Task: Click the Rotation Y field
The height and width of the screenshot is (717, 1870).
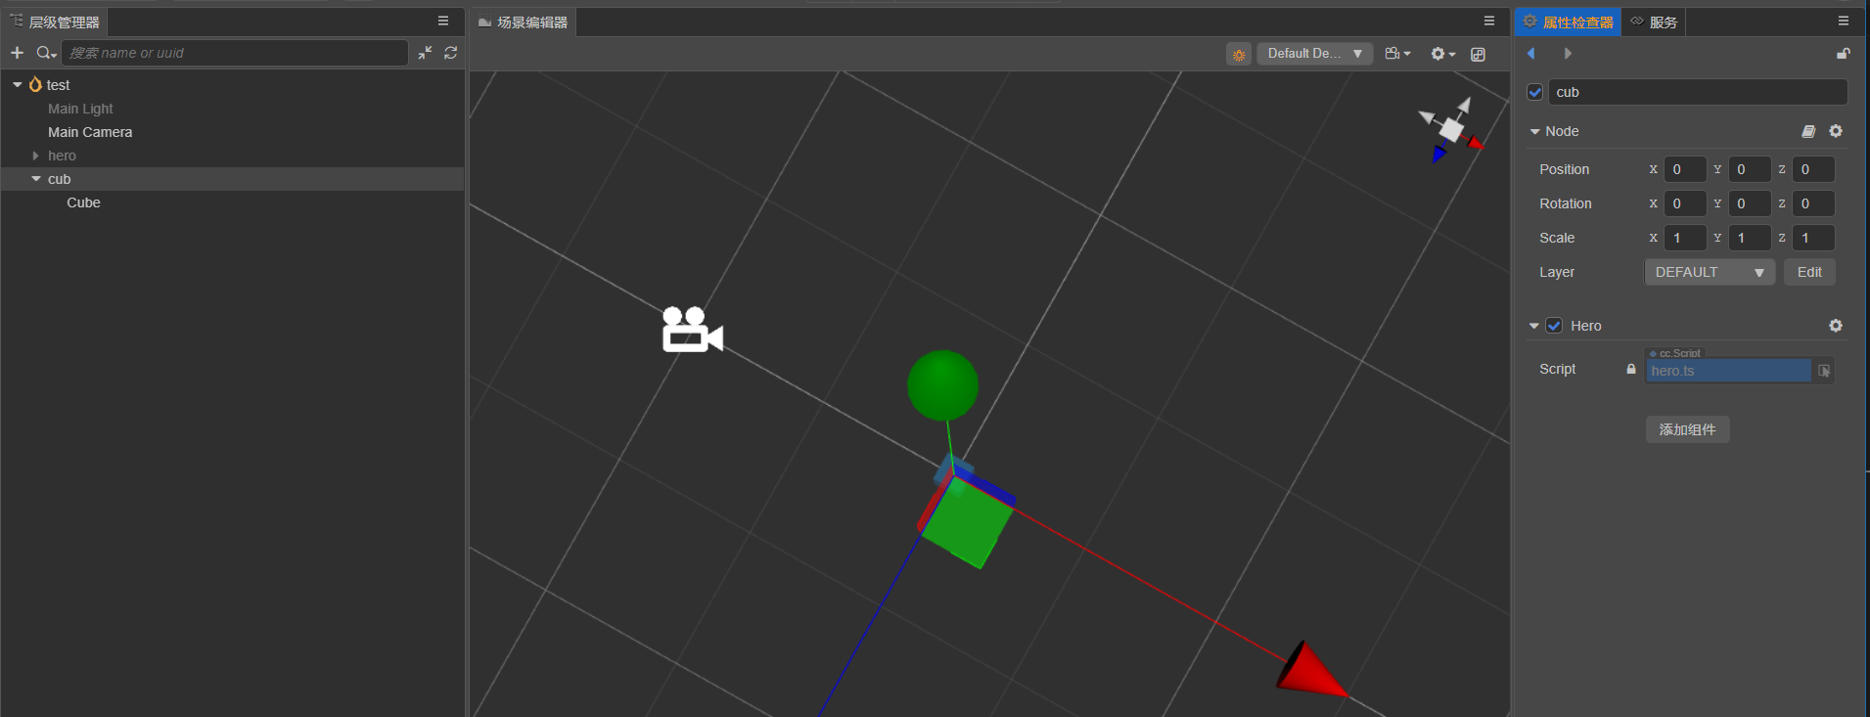Action: coord(1750,203)
